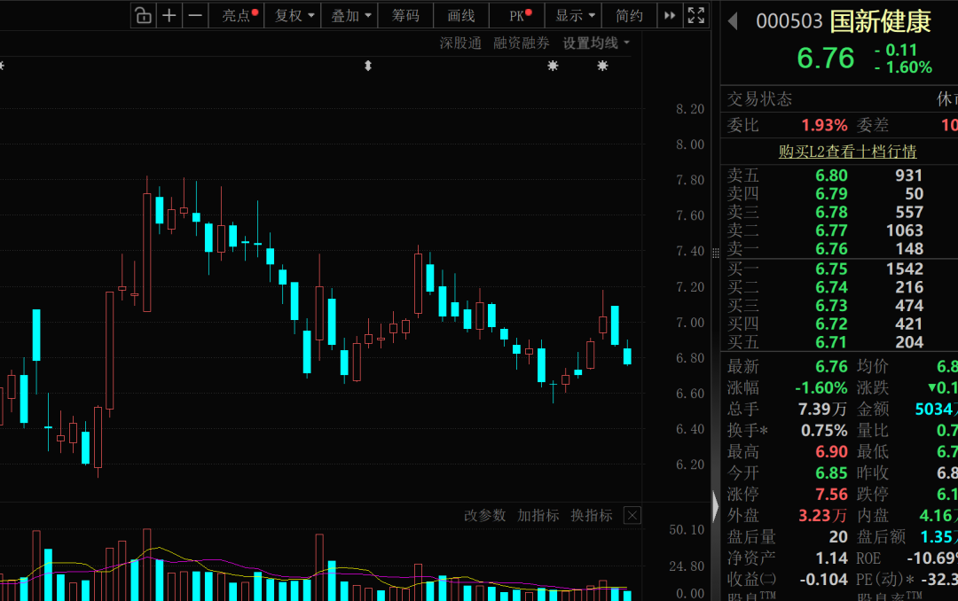This screenshot has width=958, height=601.
Task: Open the 叠加 overlay dropdown
Action: pos(350,15)
